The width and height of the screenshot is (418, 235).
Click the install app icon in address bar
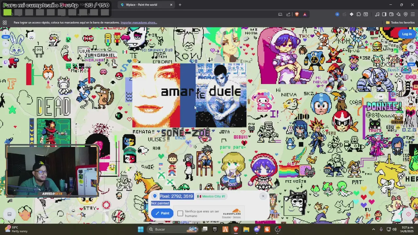[x=280, y=14]
